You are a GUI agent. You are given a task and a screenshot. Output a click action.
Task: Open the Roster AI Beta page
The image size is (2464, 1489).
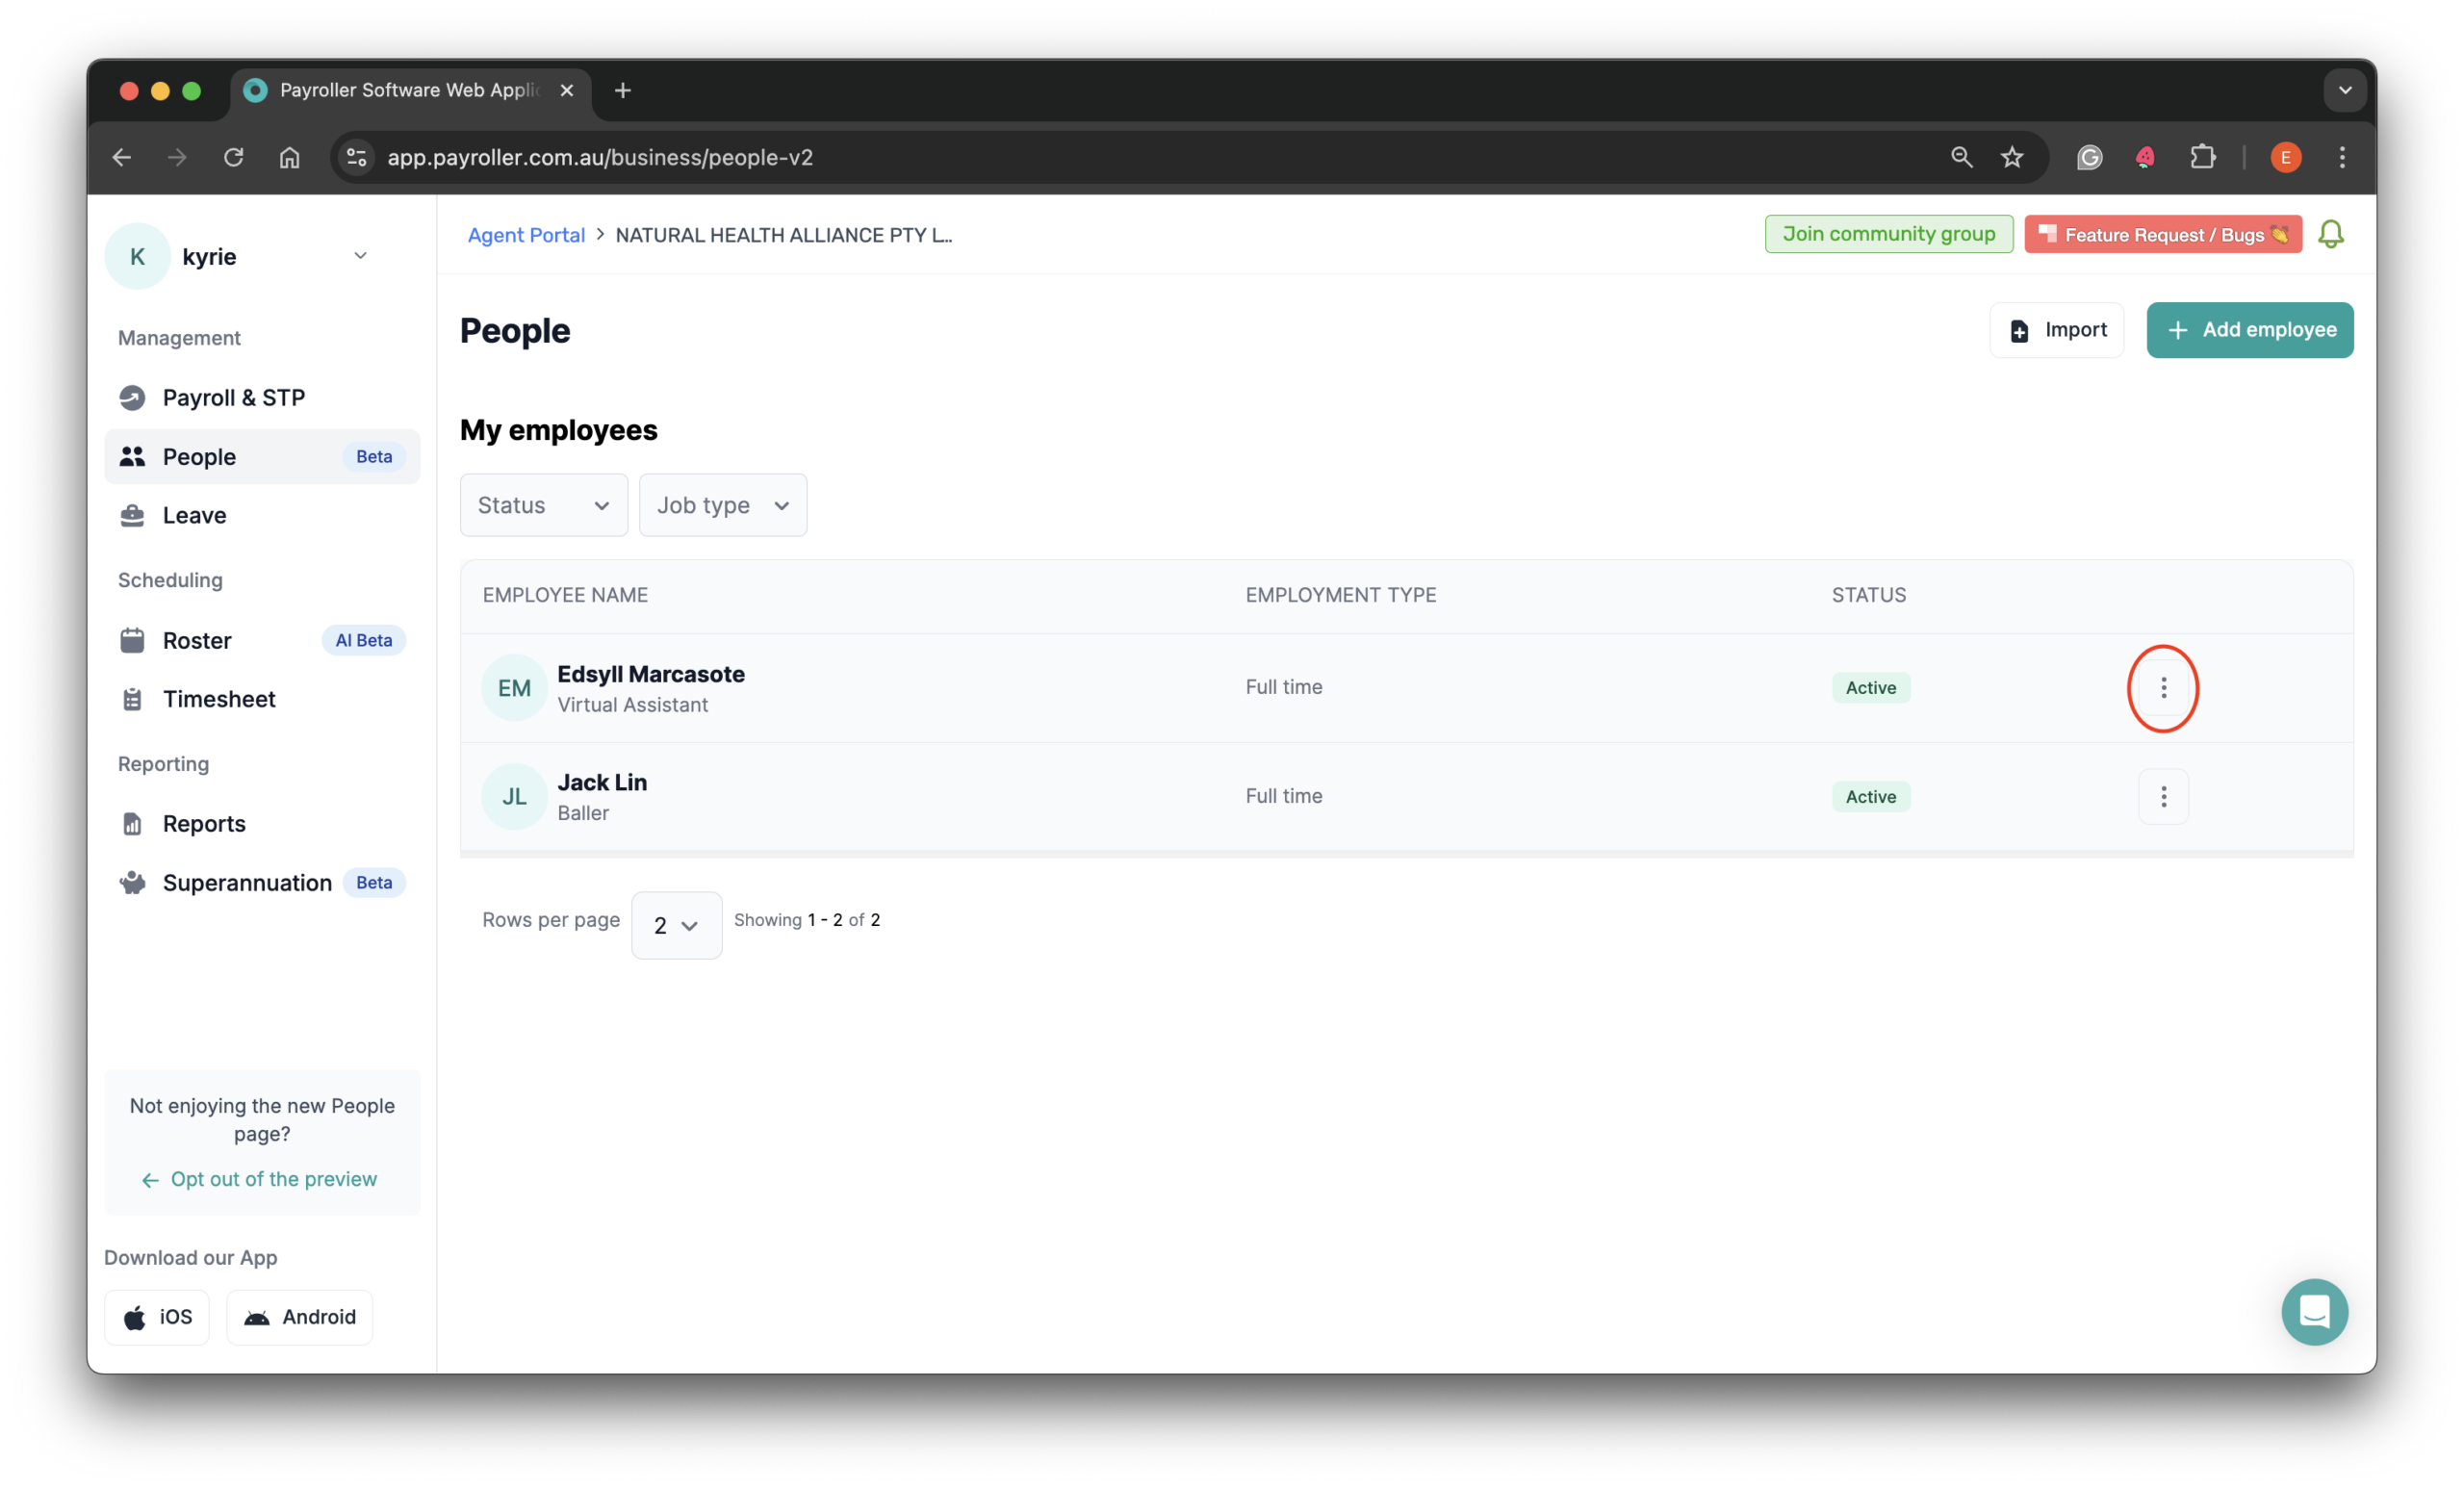click(x=199, y=640)
